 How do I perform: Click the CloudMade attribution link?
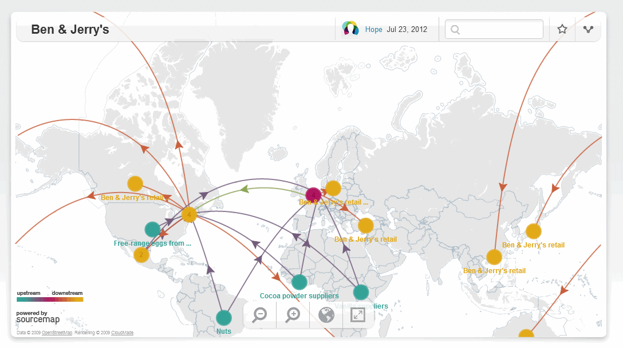(x=122, y=333)
